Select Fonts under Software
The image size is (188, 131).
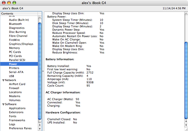[x=13, y=116]
